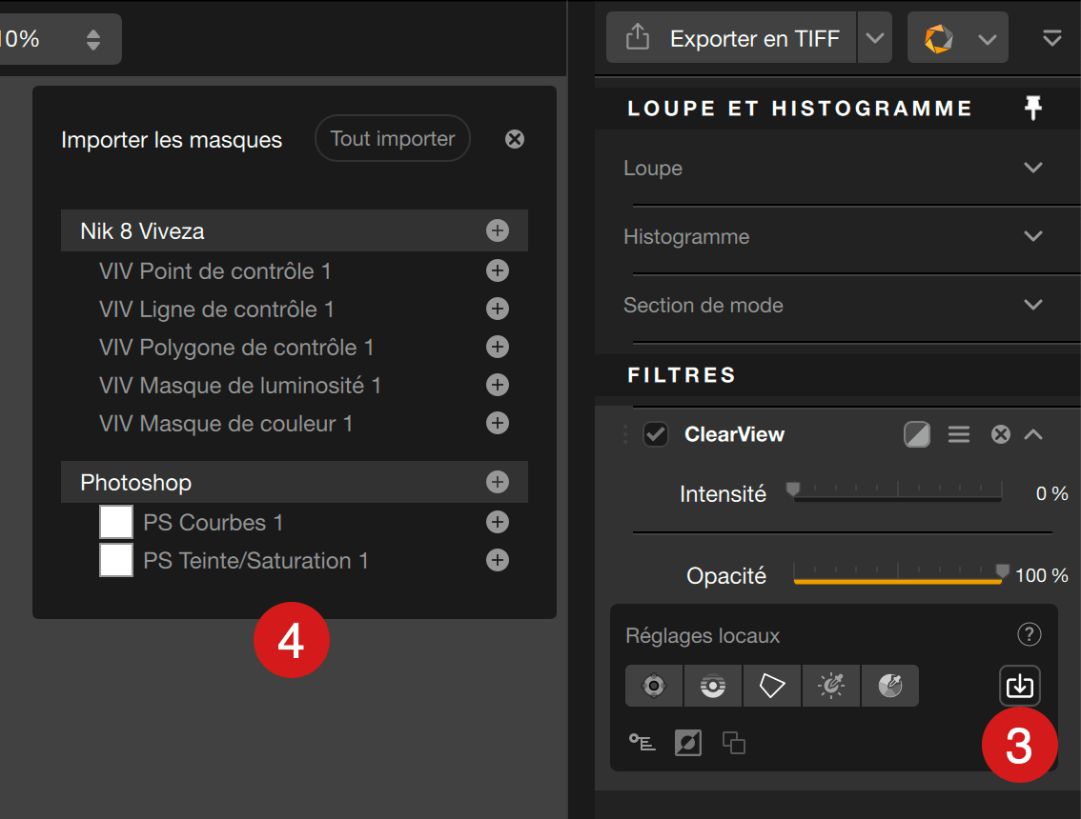Import VIV Masque de luminosité 1 mask
Image resolution: width=1081 pixels, height=819 pixels.
pos(497,385)
